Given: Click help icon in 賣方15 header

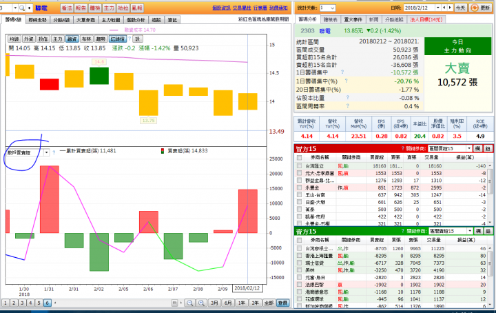Looking at the screenshot, I should tap(403, 231).
